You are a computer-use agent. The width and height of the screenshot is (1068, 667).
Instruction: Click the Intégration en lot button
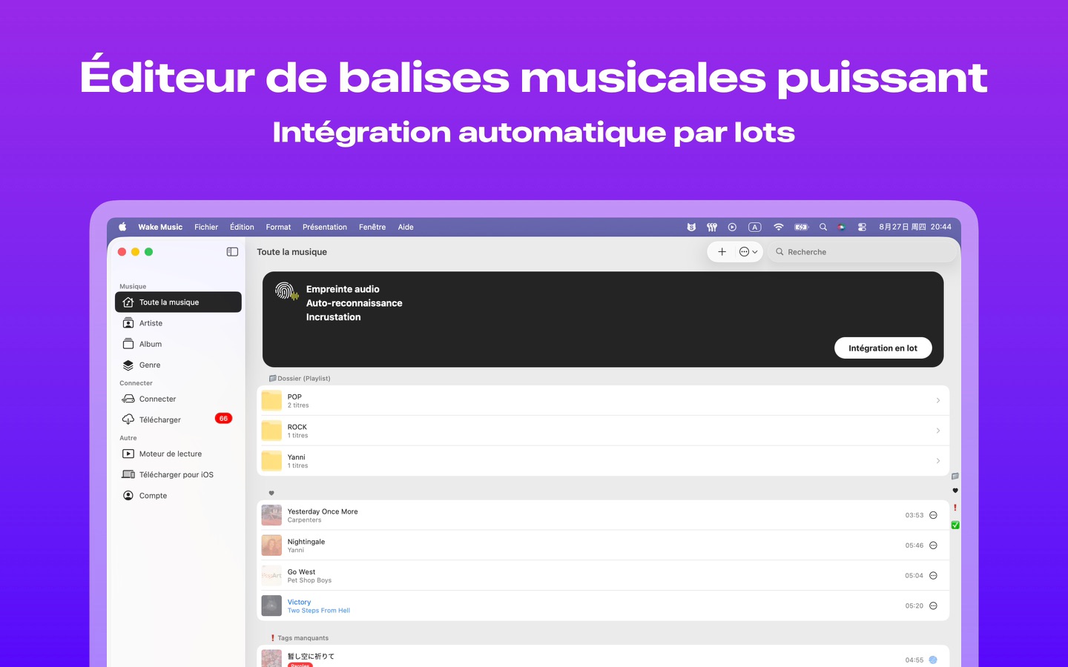click(x=883, y=348)
